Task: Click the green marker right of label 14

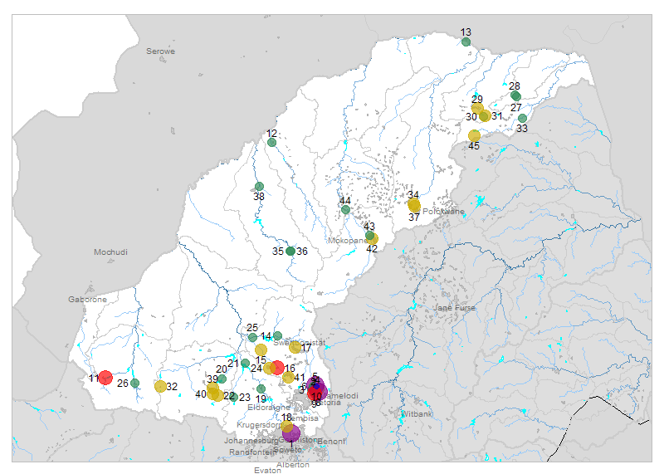Action: 277,336
